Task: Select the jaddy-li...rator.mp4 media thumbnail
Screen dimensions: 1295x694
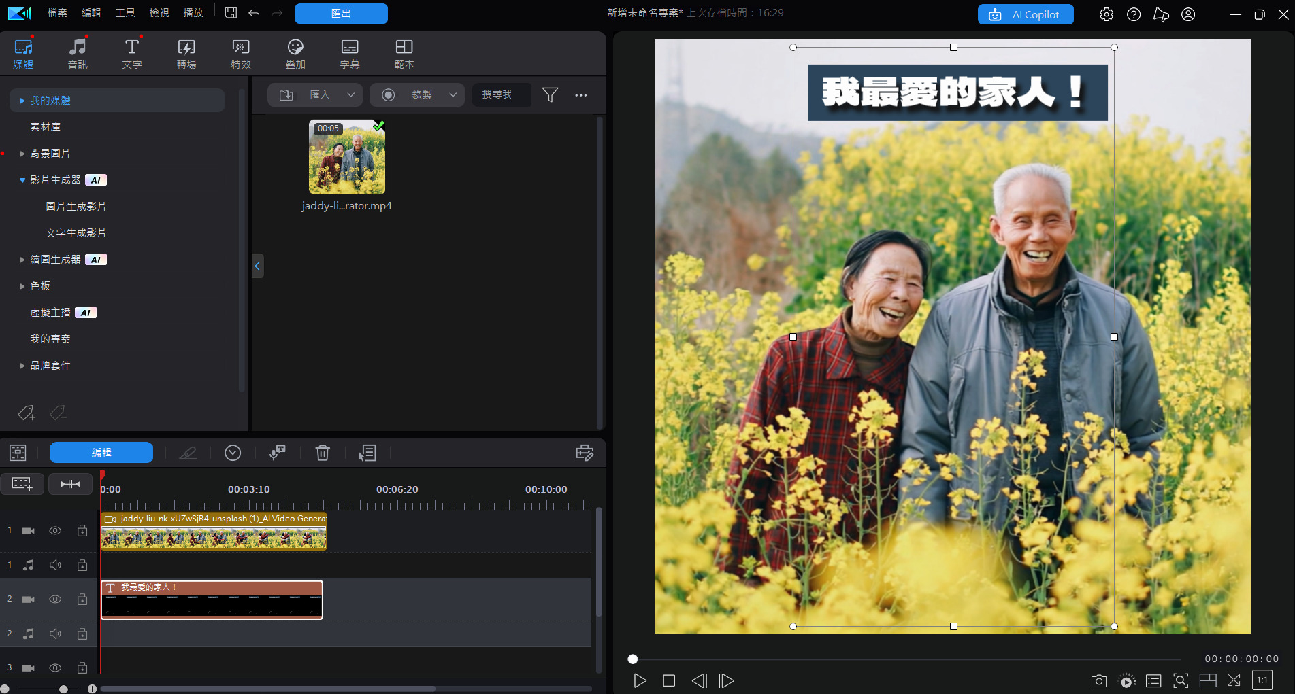Action: [x=346, y=157]
